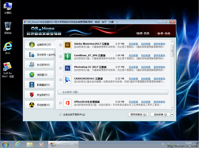Launch Media Player from the taskbar

pyautogui.click(x=41, y=144)
